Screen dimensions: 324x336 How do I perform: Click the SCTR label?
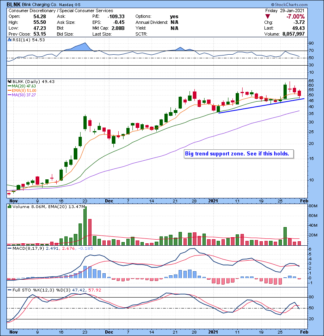point(141,34)
